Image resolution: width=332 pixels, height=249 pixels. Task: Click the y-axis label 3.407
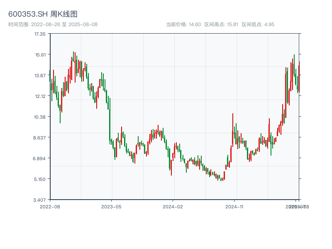point(39,200)
